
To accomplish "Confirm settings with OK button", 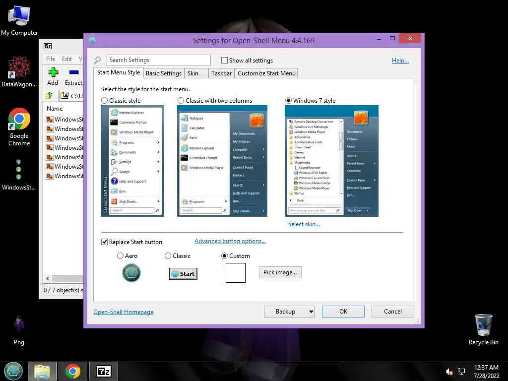I will click(343, 312).
